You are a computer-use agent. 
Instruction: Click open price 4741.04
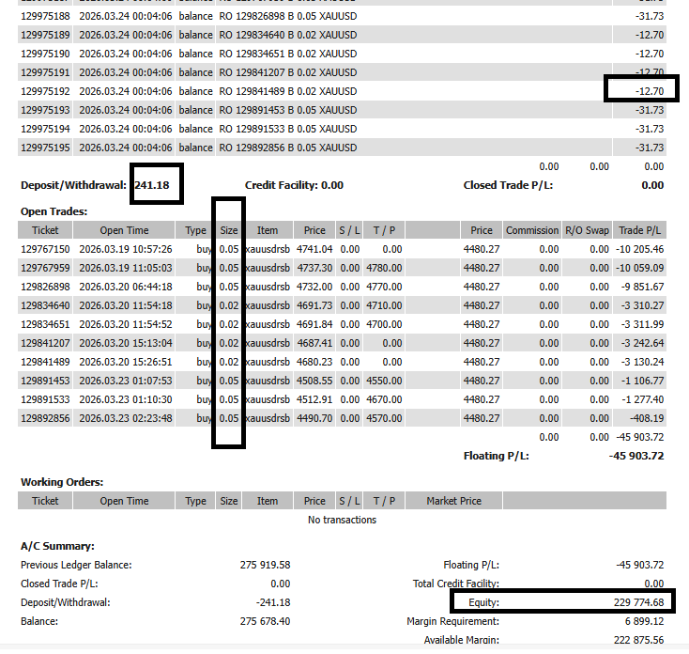[314, 249]
